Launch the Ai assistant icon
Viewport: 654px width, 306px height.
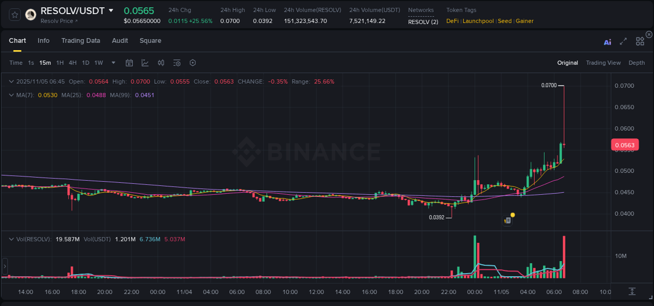click(607, 41)
